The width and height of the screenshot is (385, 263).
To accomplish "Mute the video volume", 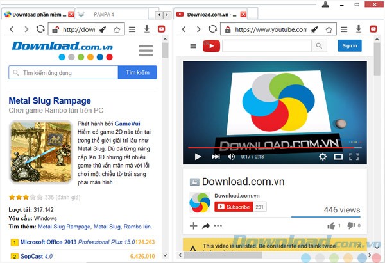I will click(231, 157).
